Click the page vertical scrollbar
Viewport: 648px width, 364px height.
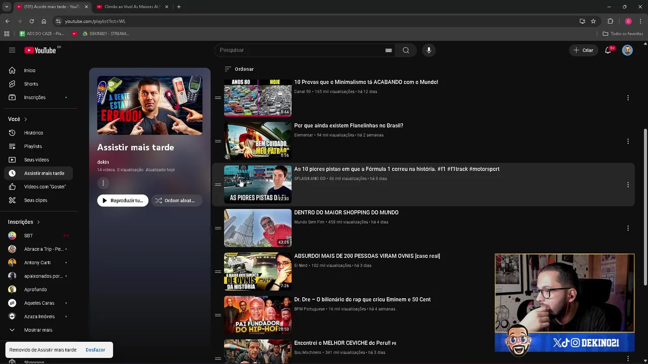(645, 207)
